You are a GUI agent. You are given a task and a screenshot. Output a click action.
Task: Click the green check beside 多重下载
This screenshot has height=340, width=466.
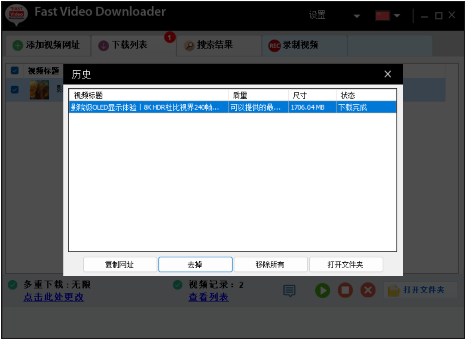point(12,285)
